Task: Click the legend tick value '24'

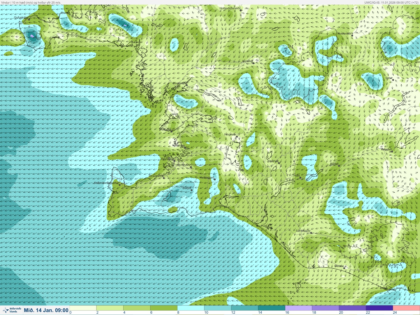Action: pos(395,313)
